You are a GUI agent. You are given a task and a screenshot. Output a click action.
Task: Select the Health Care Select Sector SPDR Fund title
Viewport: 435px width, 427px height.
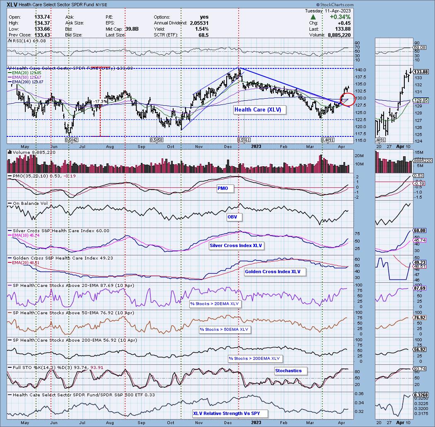[x=56, y=5]
